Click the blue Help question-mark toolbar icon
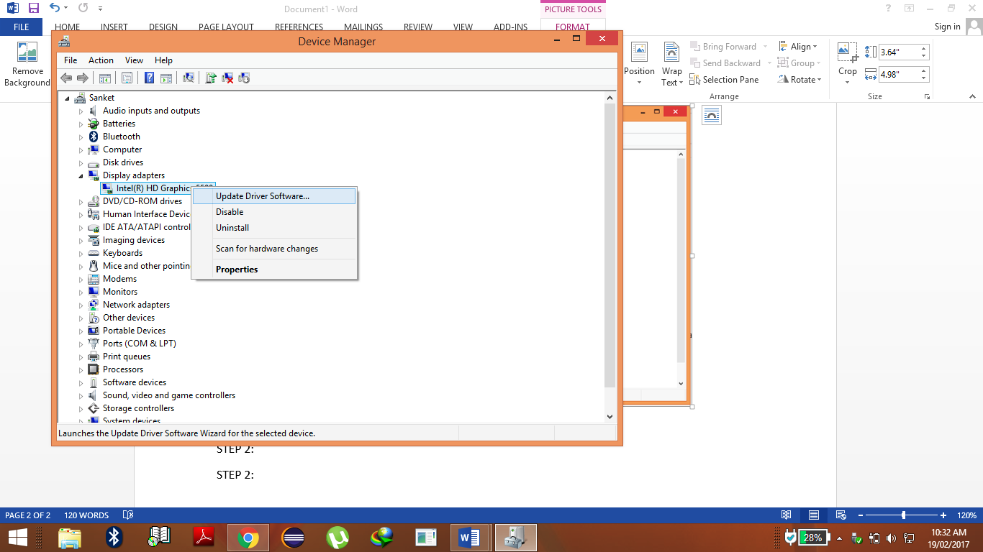The width and height of the screenshot is (983, 552). click(x=149, y=78)
